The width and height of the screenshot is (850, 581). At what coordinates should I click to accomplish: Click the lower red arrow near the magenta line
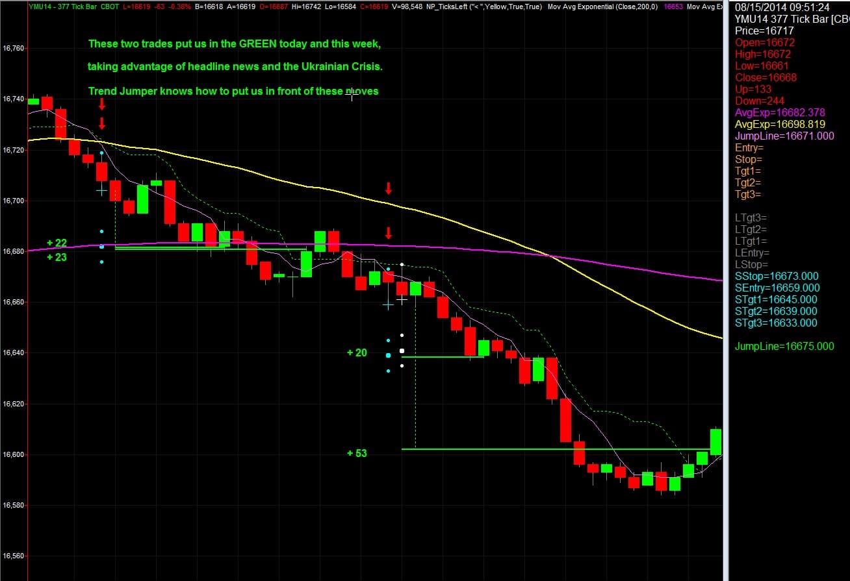[x=388, y=234]
